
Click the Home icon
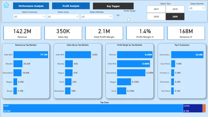click(x=6, y=5)
